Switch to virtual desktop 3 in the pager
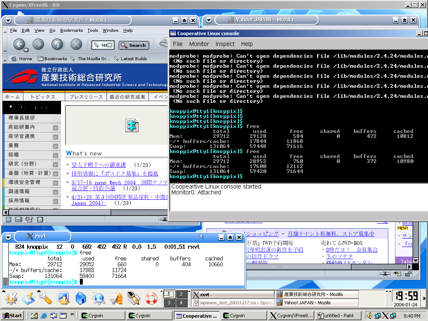 [169, 303]
